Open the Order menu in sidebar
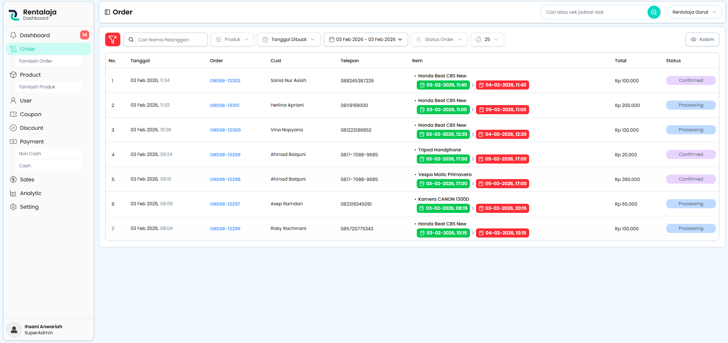The width and height of the screenshot is (728, 343). 27,49
